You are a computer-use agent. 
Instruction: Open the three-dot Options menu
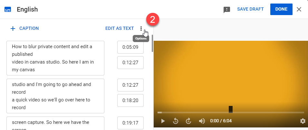click(141, 29)
